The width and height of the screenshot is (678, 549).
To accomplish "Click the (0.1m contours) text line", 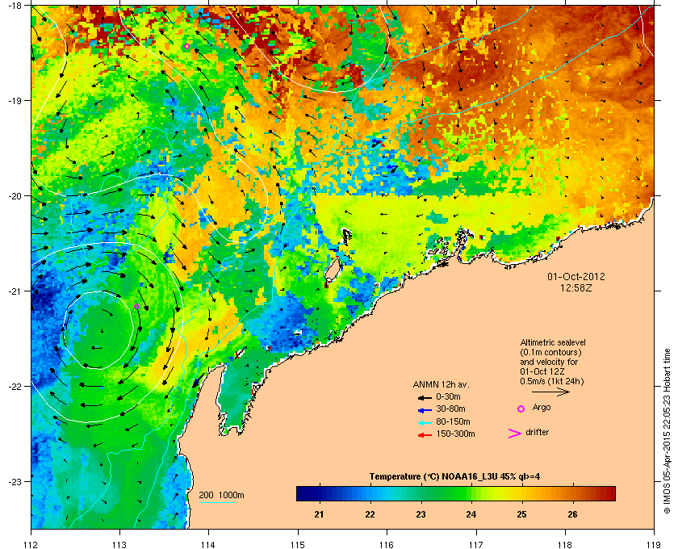I will [x=550, y=352].
